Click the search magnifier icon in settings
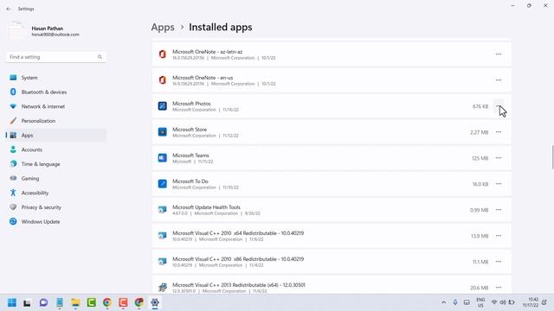 point(100,57)
